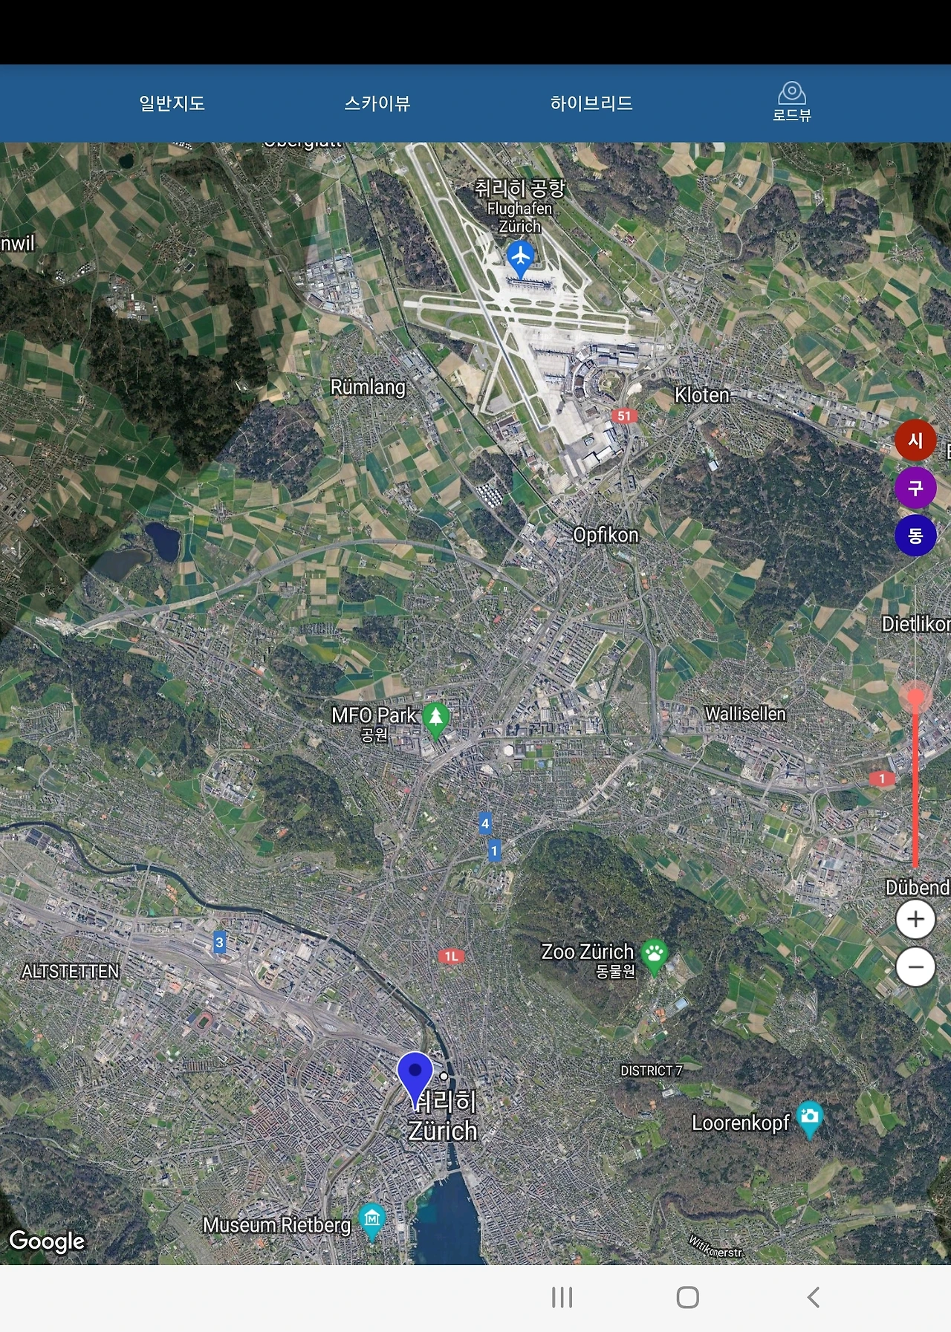Image resolution: width=951 pixels, height=1332 pixels.
Task: Zoom out with the minus button
Action: [915, 967]
